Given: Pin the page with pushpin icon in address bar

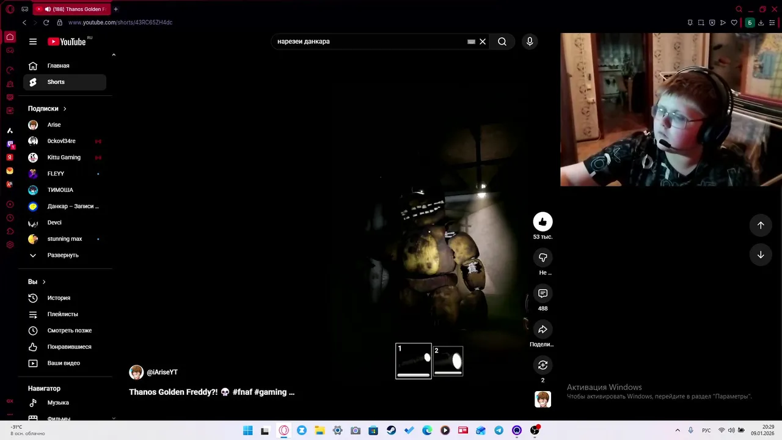Looking at the screenshot, I should tap(690, 23).
